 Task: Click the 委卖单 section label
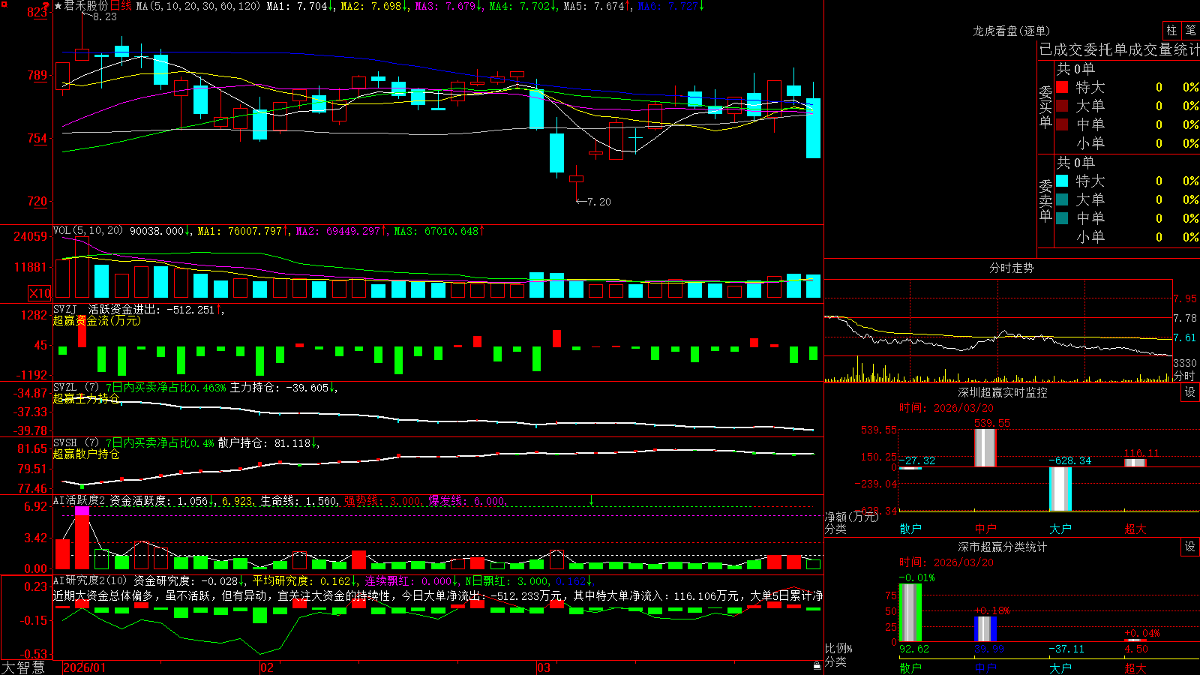pos(1045,200)
